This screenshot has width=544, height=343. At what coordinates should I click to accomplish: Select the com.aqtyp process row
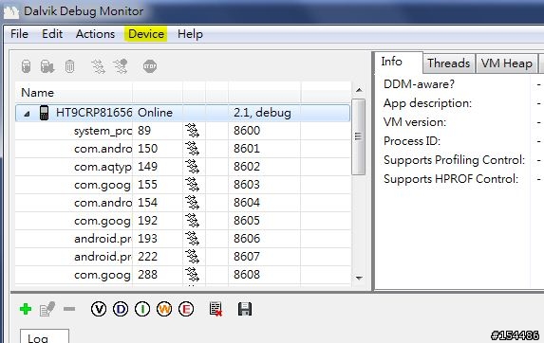pos(183,167)
